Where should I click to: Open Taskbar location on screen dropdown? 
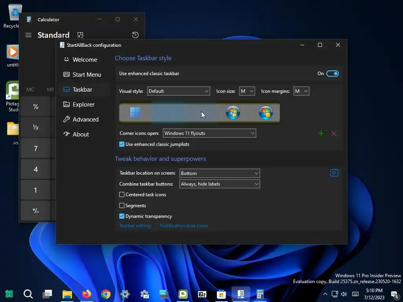[x=220, y=173]
